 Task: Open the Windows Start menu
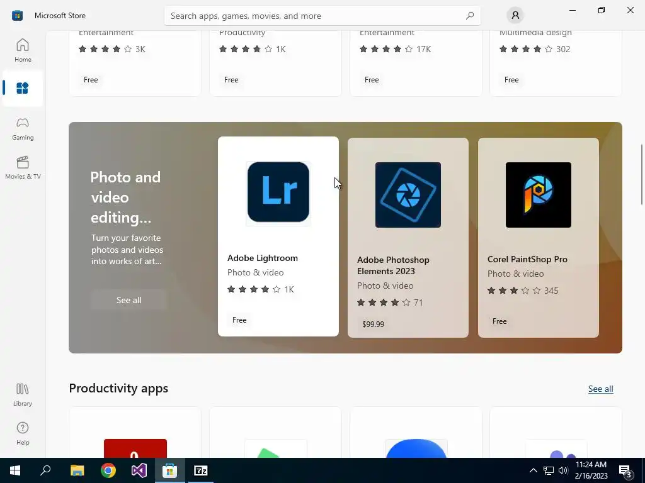point(15,470)
